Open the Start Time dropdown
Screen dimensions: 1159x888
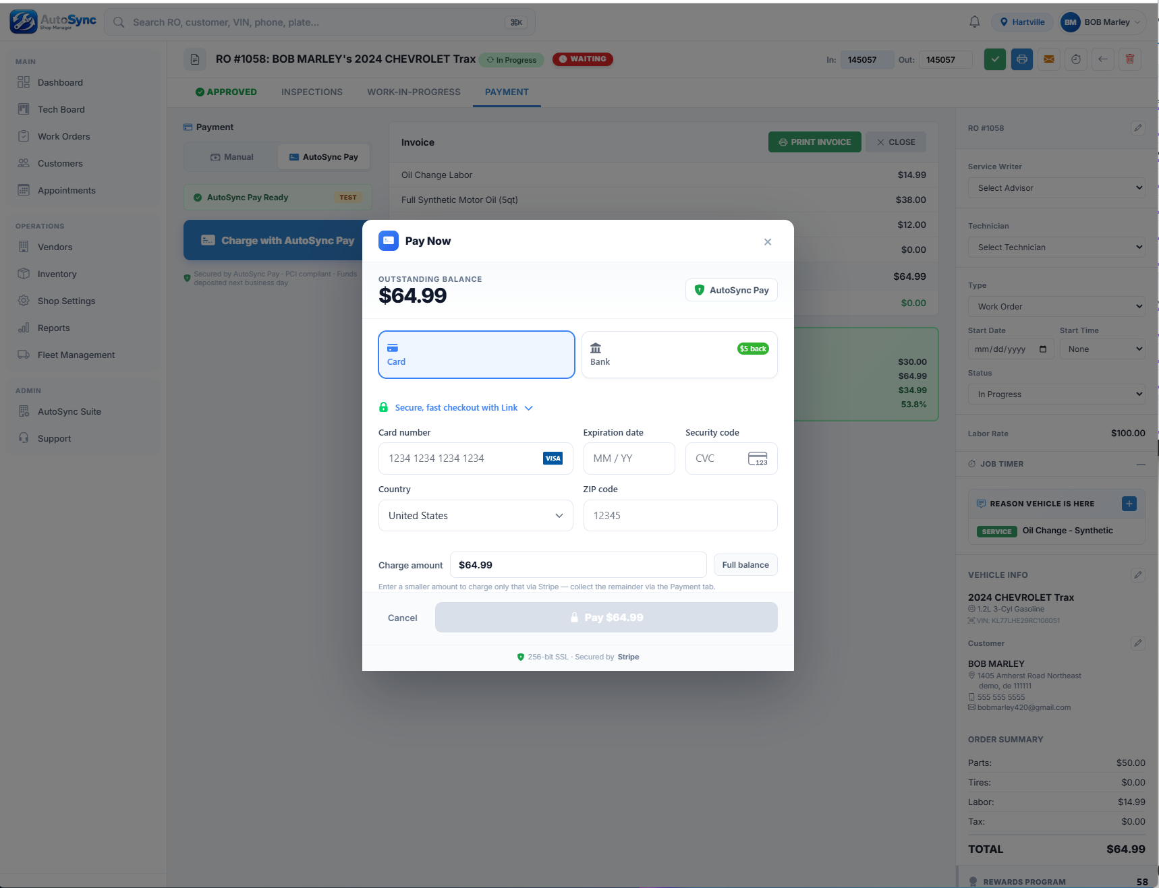[1102, 349]
